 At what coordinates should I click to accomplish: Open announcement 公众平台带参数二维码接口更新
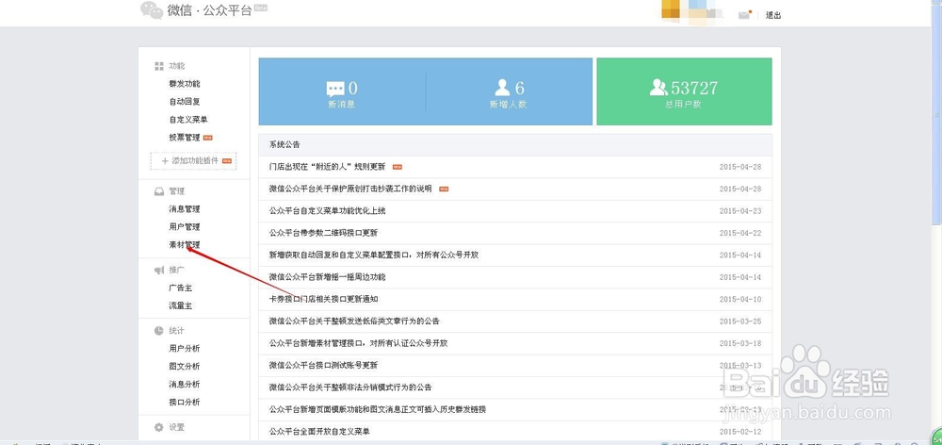point(323,233)
